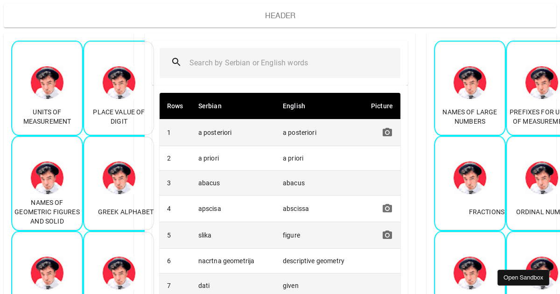Click the Serbian column header
This screenshot has height=294, width=560.
click(x=210, y=106)
